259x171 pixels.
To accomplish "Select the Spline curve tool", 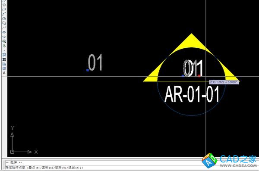I will pos(4,28).
